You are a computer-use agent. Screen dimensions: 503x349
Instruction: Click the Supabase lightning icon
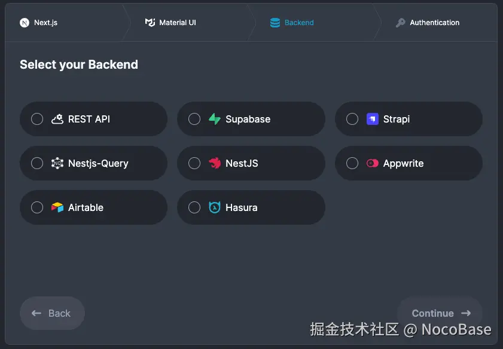point(215,119)
